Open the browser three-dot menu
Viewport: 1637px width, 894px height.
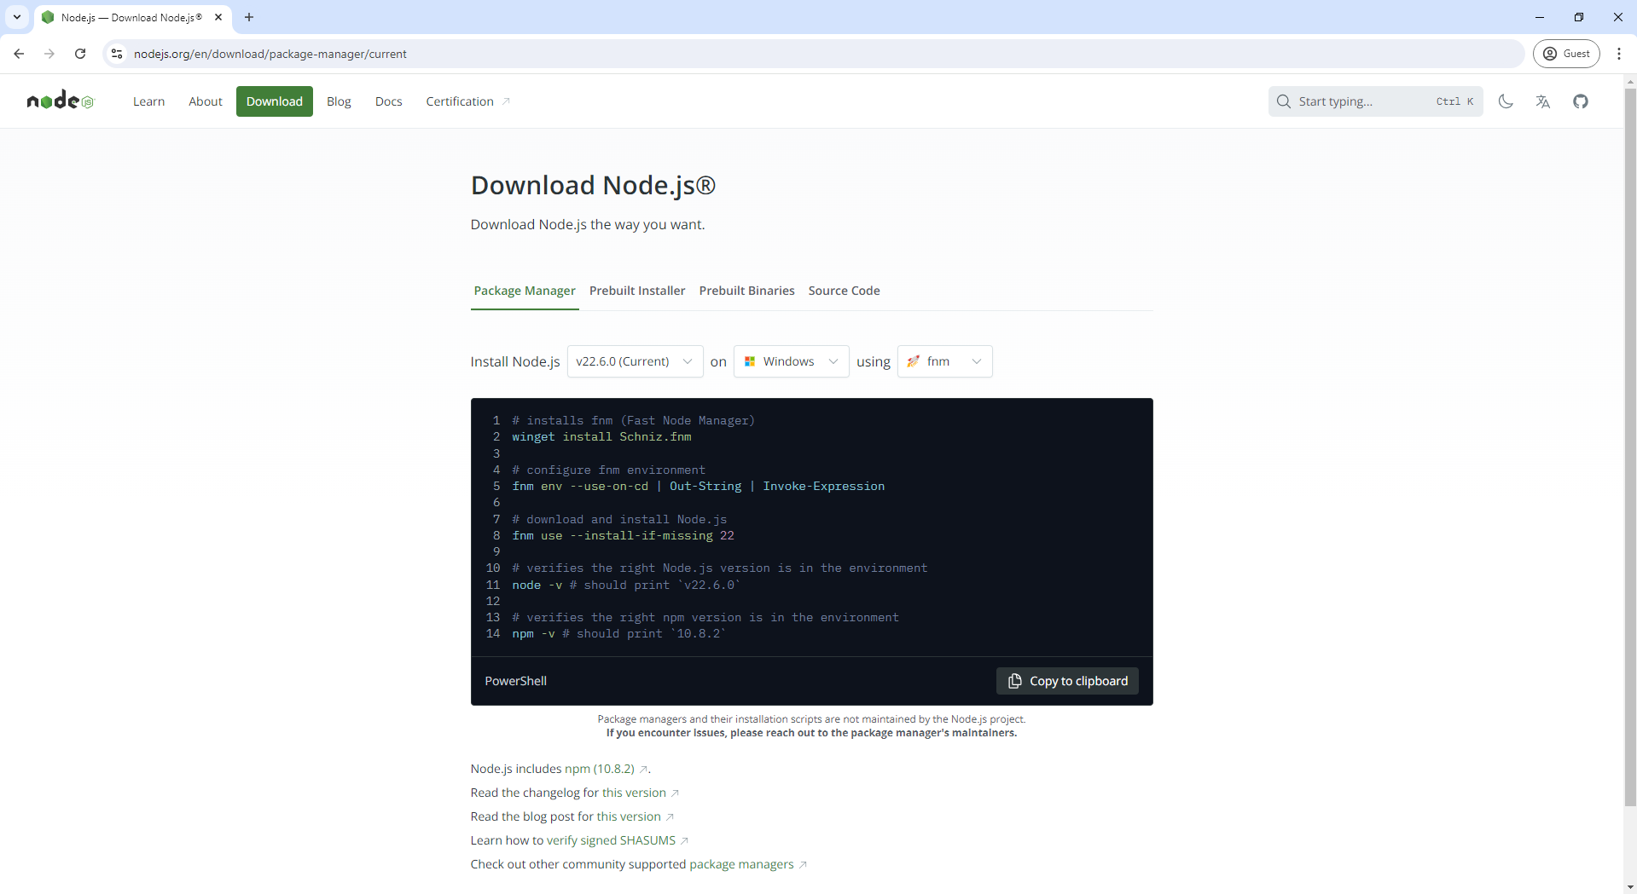pos(1618,54)
